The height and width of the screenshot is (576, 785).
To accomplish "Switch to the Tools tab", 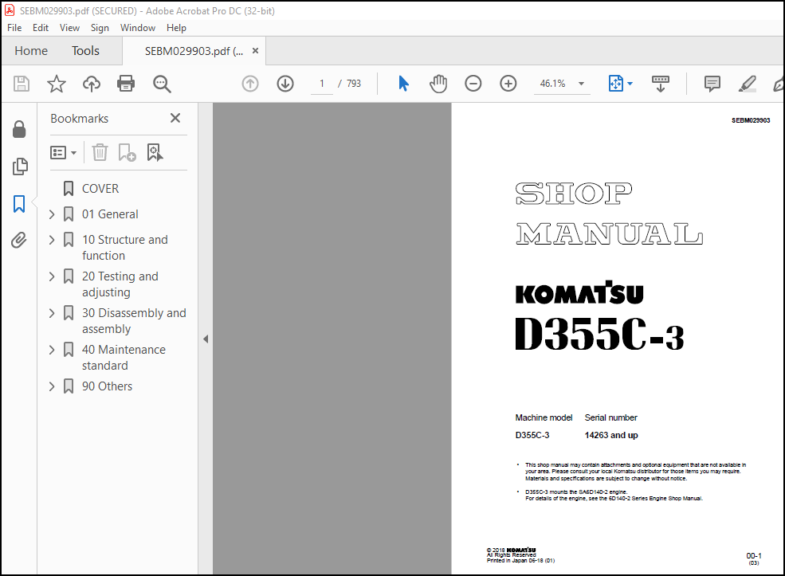I will [x=85, y=51].
